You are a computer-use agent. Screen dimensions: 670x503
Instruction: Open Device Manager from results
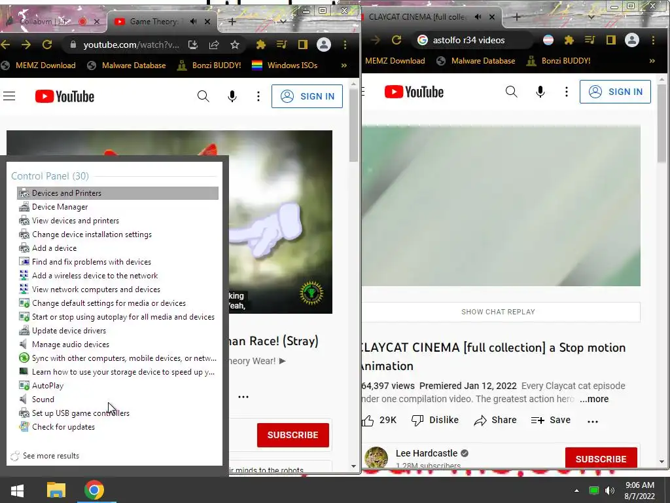(x=60, y=206)
